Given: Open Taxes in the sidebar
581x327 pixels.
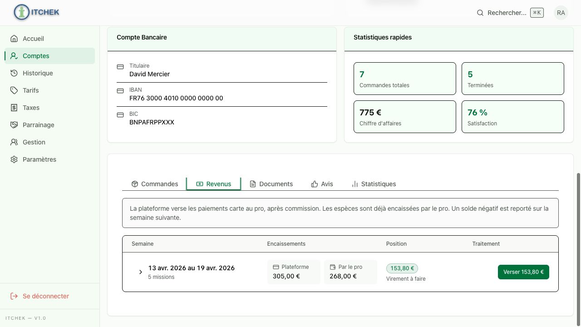Looking at the screenshot, I should tap(49, 108).
